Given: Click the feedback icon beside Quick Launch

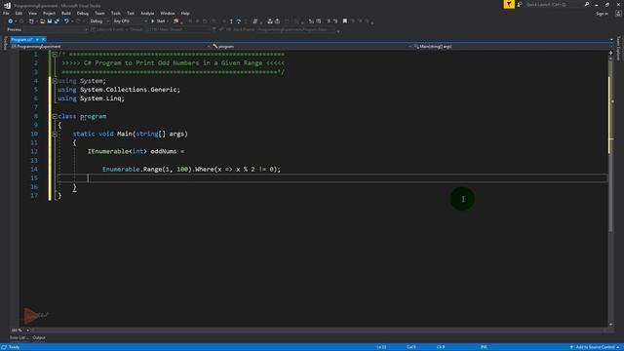Looking at the screenshot, I should click(x=520, y=4).
